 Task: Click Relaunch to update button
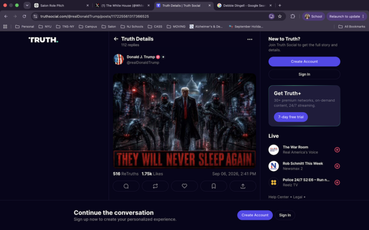point(346,16)
